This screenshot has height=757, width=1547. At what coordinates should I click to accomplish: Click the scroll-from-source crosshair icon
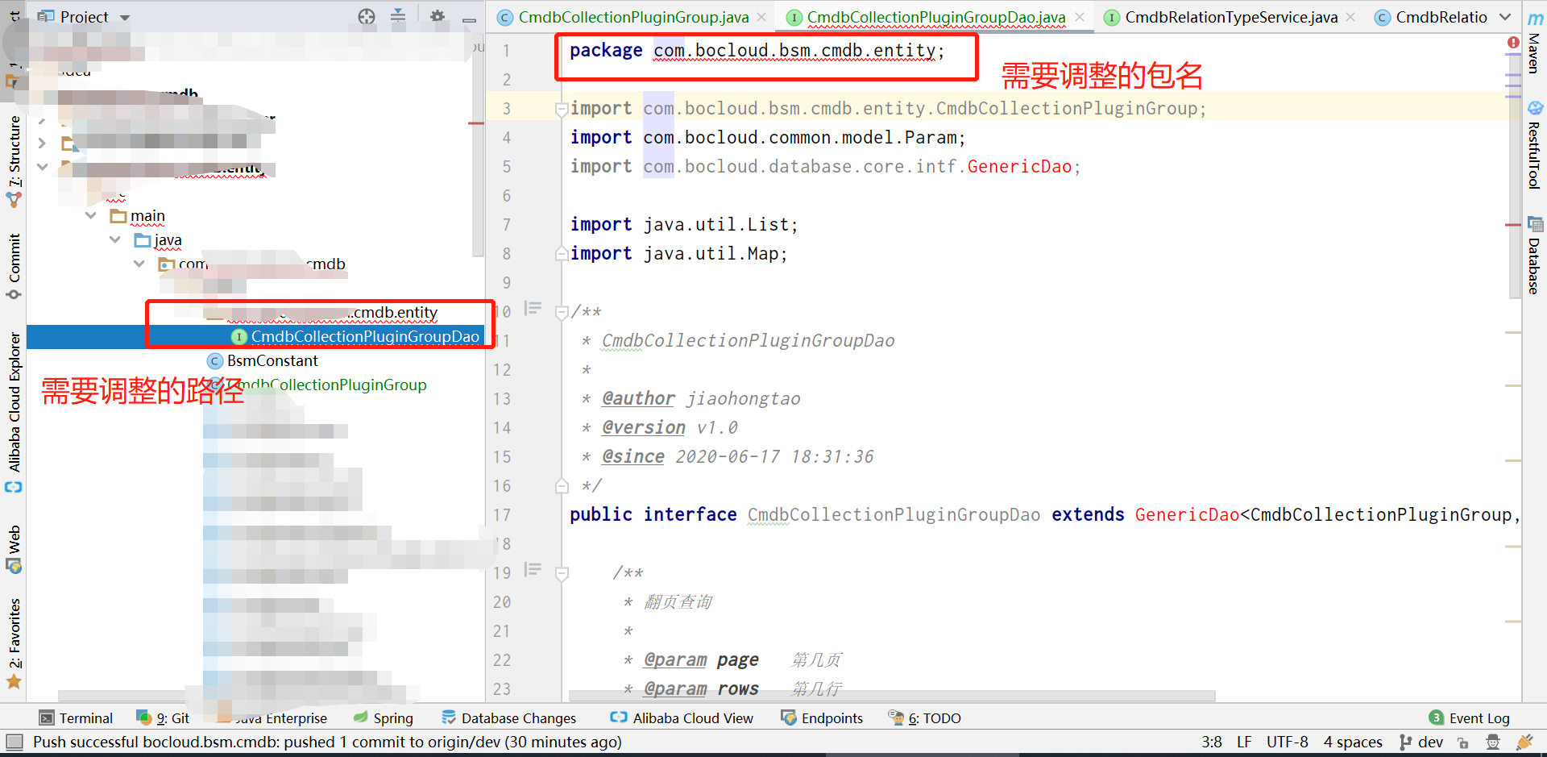(x=367, y=16)
